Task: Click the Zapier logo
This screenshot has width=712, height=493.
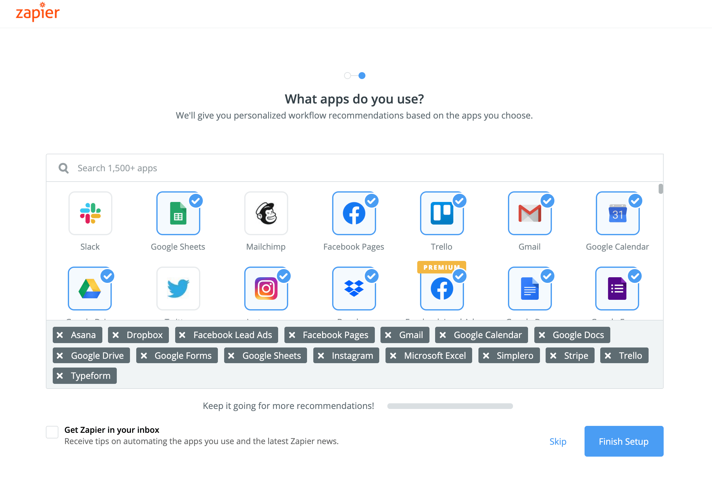Action: tap(38, 13)
